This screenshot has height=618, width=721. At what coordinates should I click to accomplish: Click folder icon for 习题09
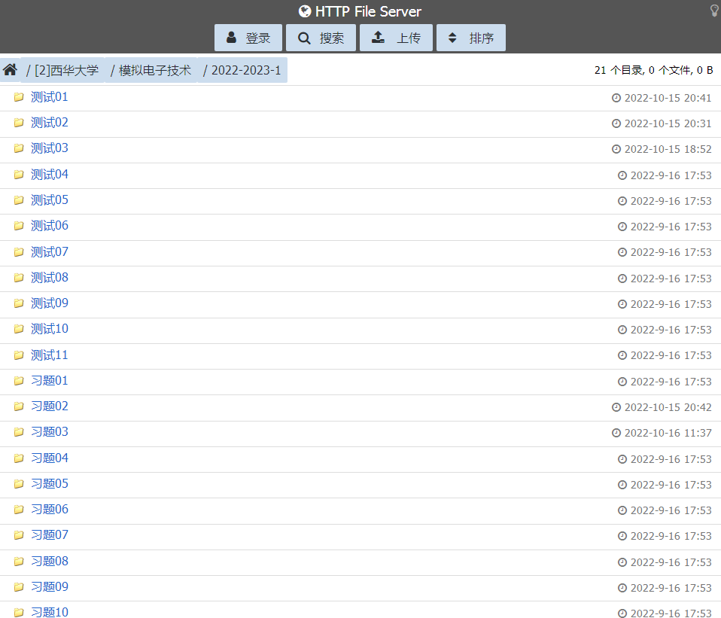pos(19,587)
